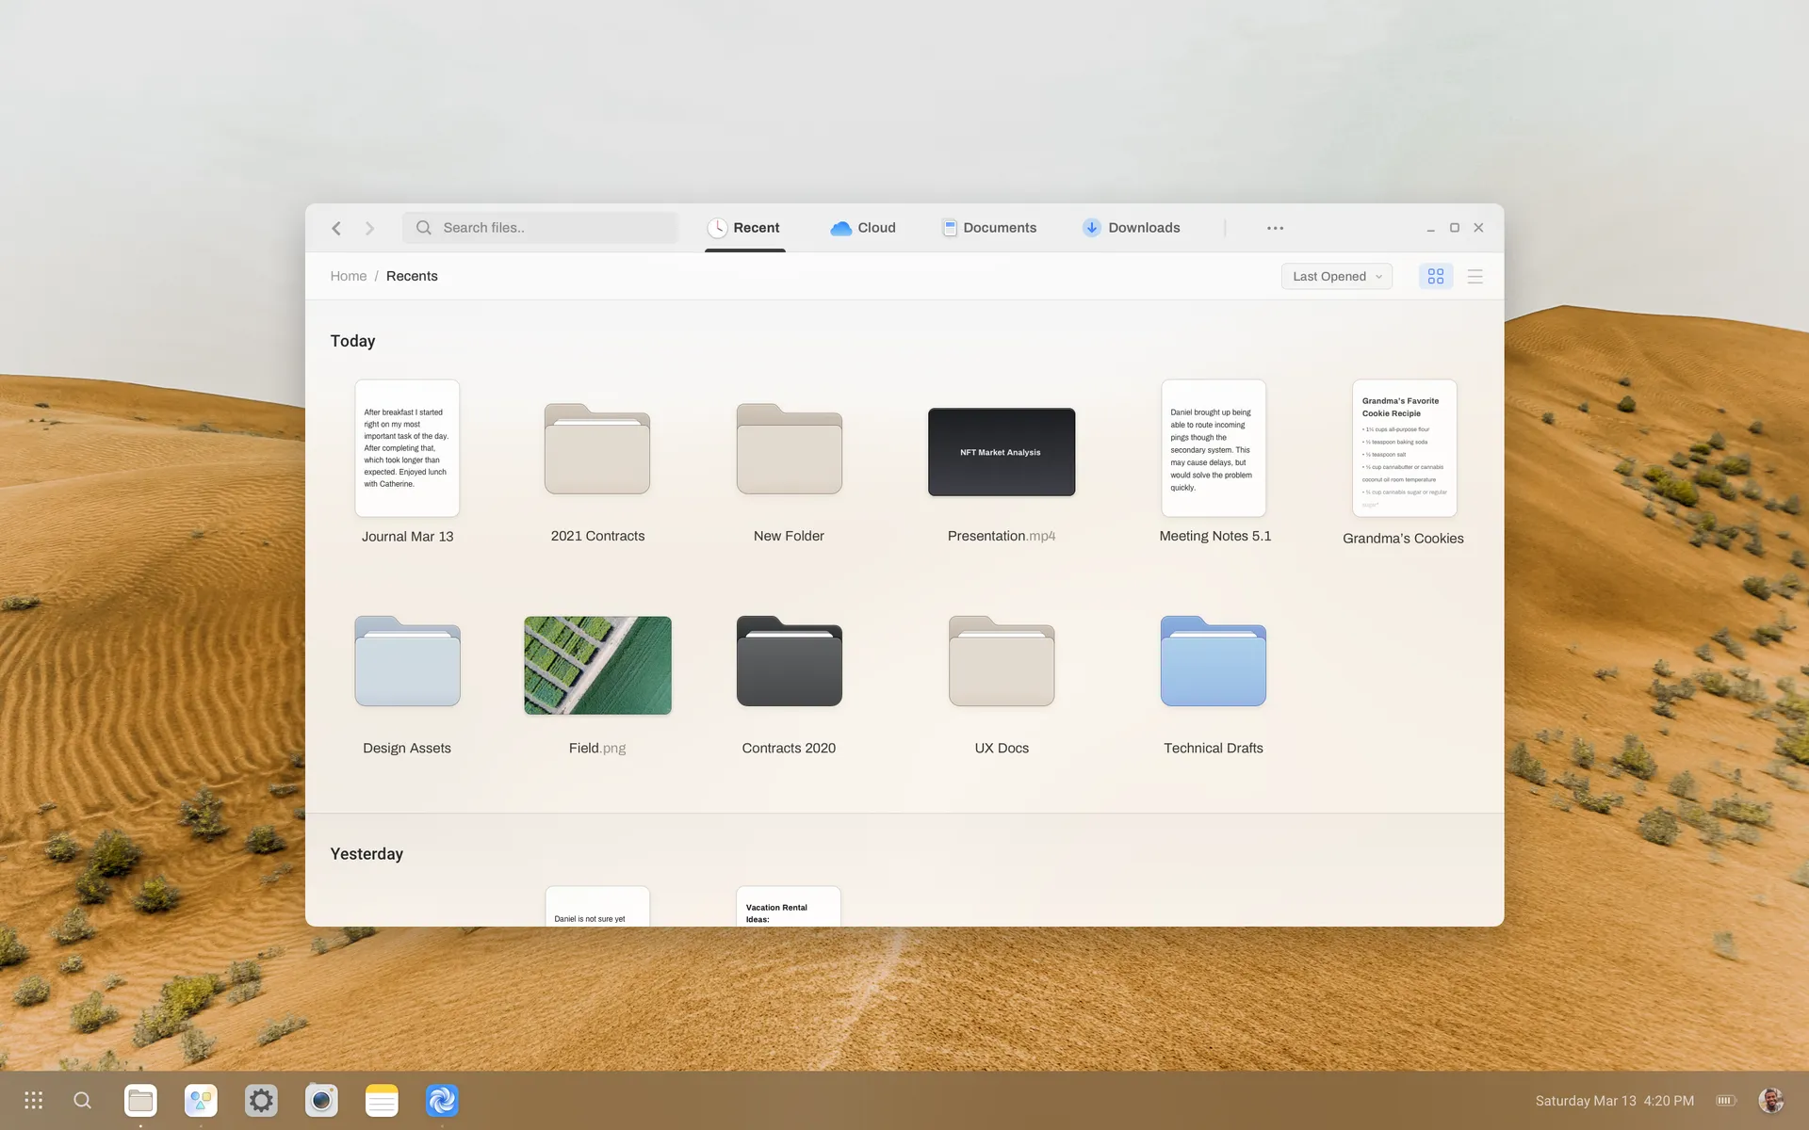Open the Vacation Rental Ideas document
This screenshot has width=1809, height=1130.
click(x=789, y=906)
